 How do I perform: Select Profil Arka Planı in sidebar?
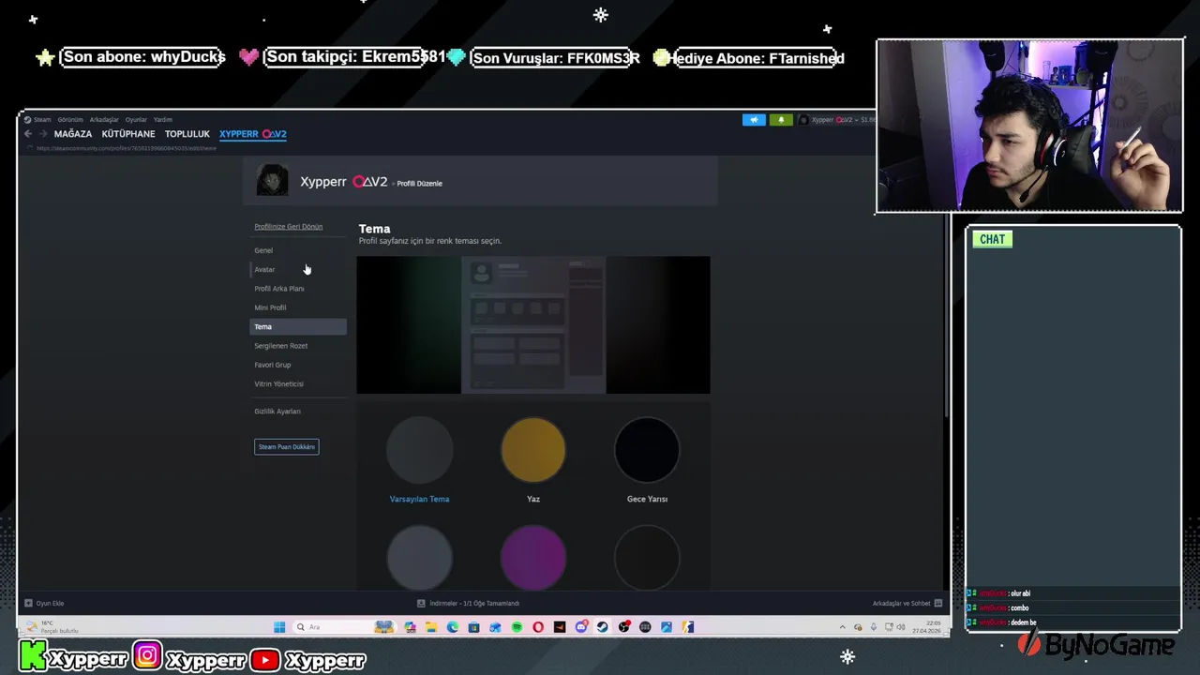(x=298, y=289)
